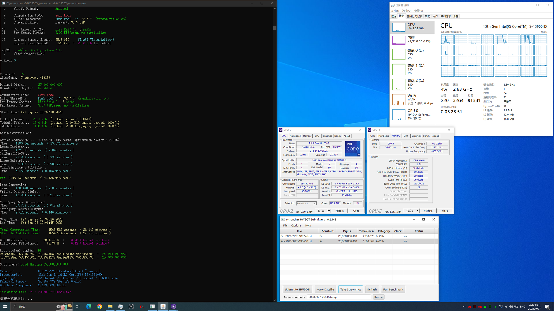Screen dimensions: 554x311
Task: Click console scrollbar thumb in y-cruncher window
Action: point(275,28)
